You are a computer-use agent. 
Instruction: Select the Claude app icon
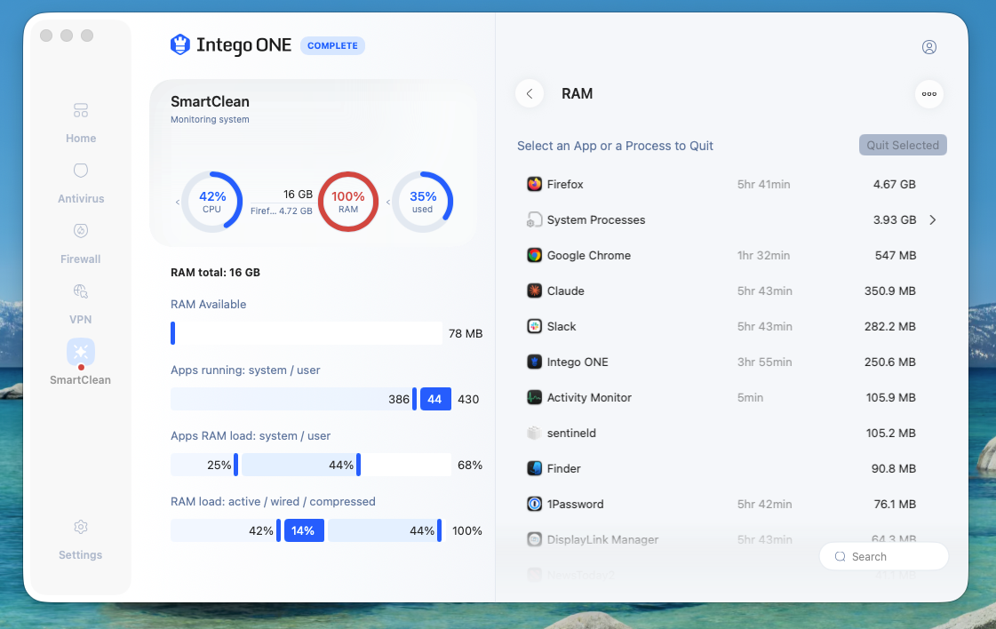(x=534, y=291)
